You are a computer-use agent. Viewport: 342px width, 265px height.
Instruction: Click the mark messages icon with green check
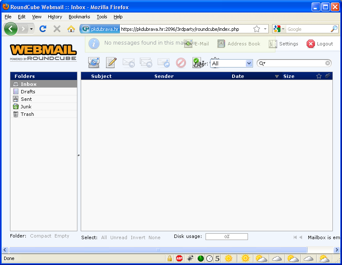click(x=196, y=62)
